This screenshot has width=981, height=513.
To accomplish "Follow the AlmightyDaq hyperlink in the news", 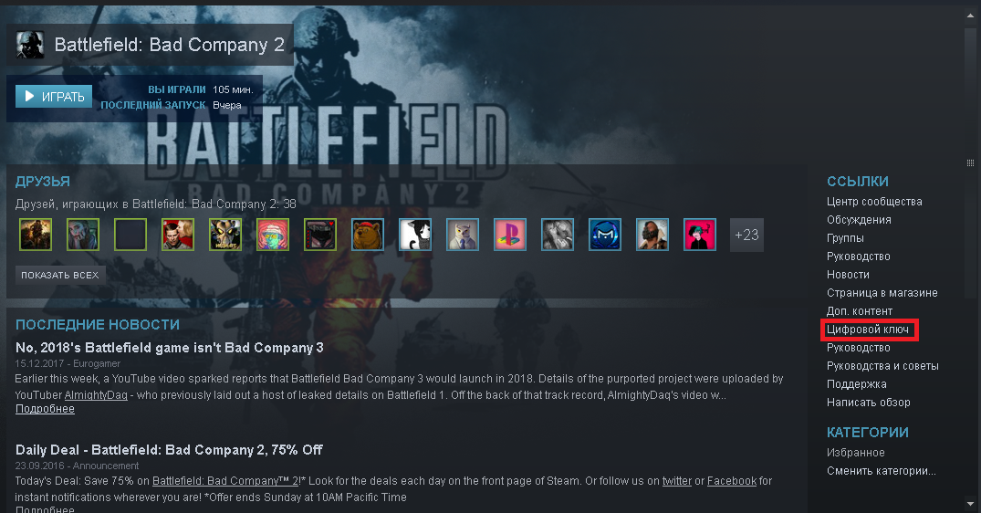I will (96, 395).
